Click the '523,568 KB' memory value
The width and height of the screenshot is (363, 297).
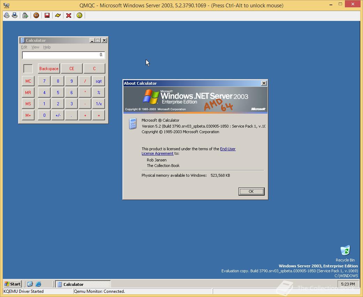point(220,175)
